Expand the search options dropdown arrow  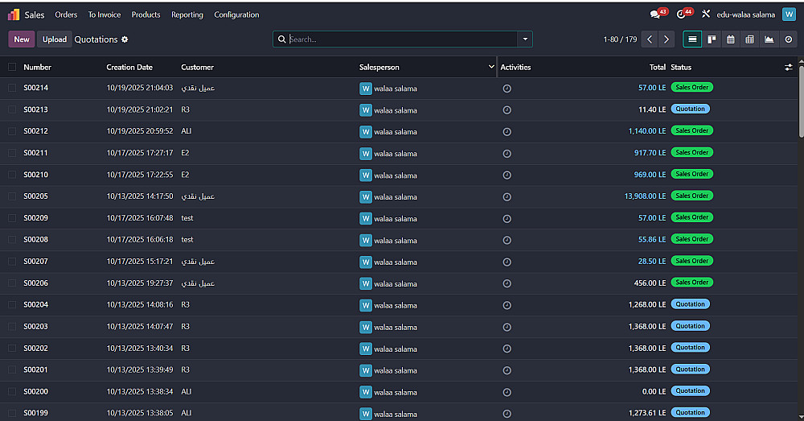(525, 39)
